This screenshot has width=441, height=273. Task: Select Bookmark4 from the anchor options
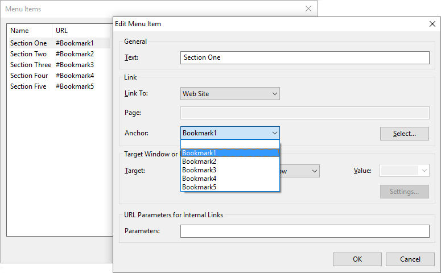pyautogui.click(x=230, y=179)
